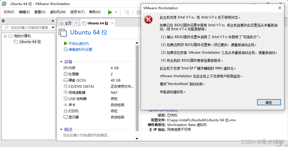The image size is (288, 147).
Task: Click the 显示器 display icon
Action: pyautogui.click(x=66, y=117)
